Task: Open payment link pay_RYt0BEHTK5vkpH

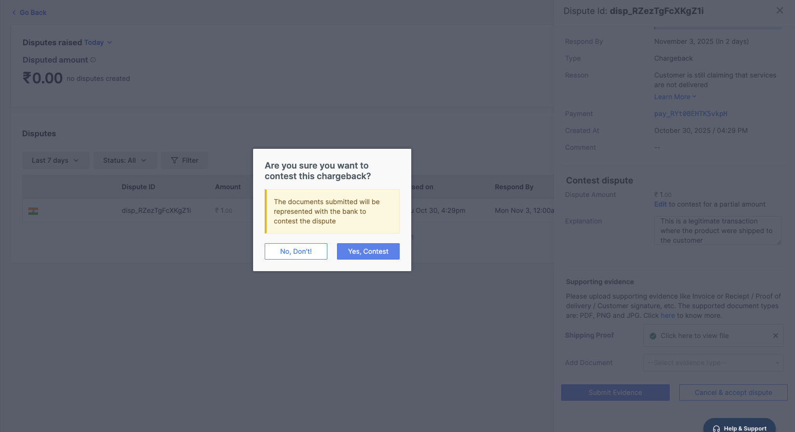Action: (690, 114)
